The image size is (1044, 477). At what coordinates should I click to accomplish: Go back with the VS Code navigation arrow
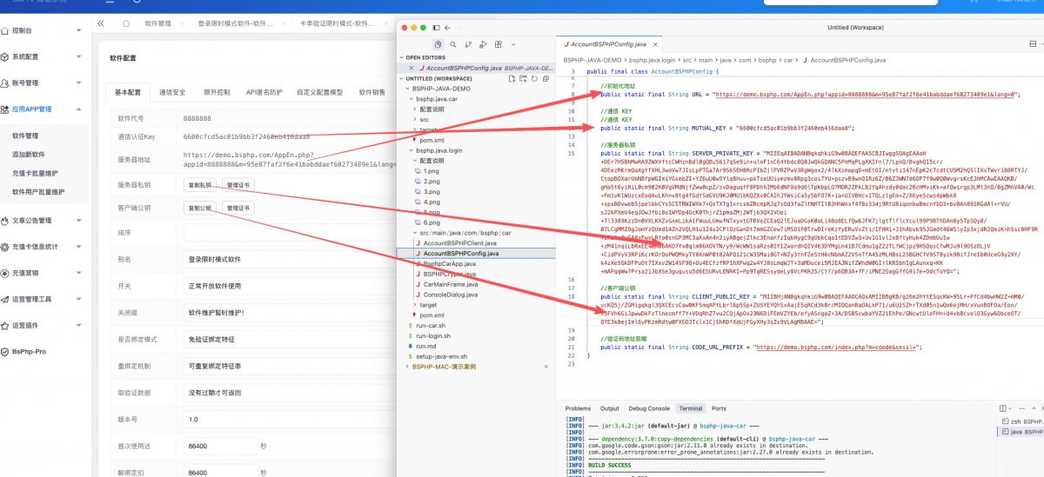tap(447, 28)
